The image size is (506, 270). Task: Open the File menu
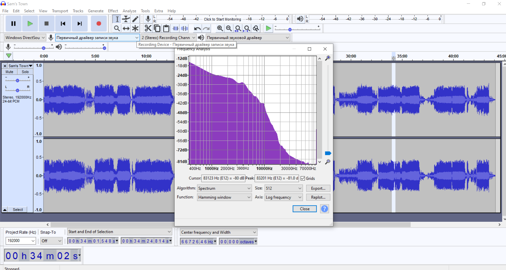point(5,11)
